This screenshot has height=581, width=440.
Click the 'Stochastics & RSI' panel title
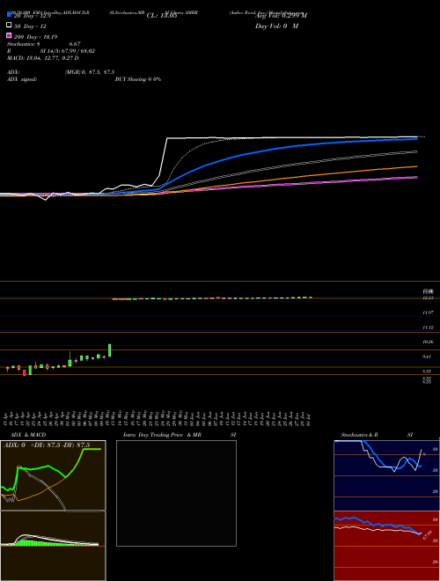point(377,435)
